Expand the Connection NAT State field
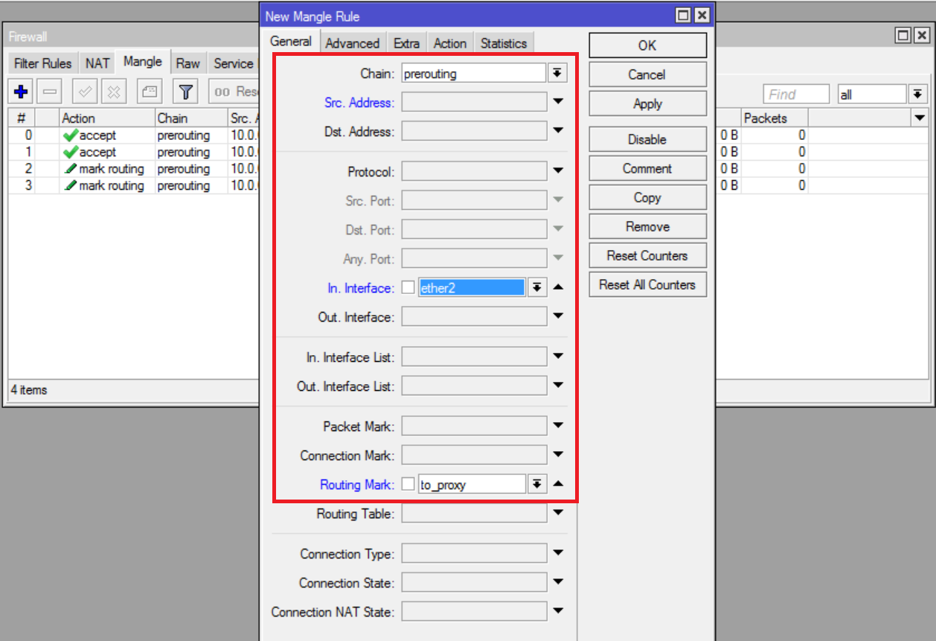The image size is (936, 641). point(558,611)
